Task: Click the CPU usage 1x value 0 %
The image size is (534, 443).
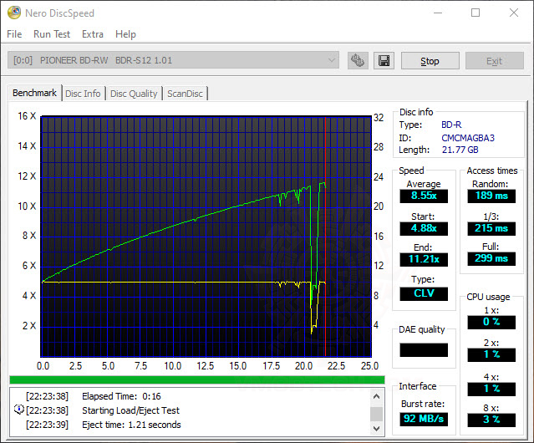Action: tap(491, 322)
